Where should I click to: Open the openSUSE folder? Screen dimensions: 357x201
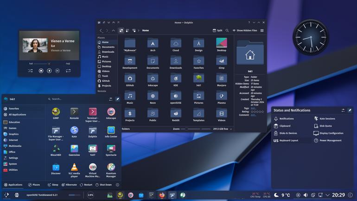click(x=176, y=97)
